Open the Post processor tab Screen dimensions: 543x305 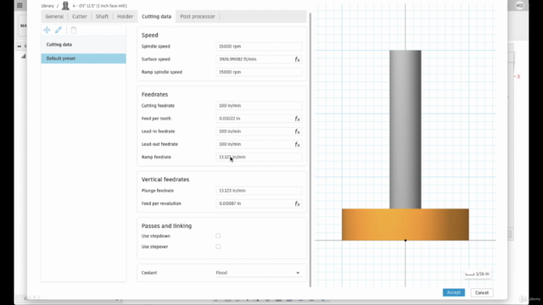tap(198, 16)
